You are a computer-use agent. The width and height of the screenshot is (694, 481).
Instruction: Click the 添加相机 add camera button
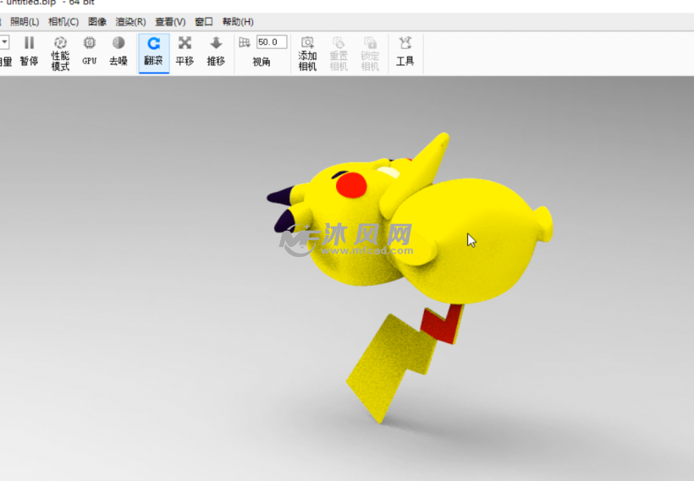tap(307, 53)
